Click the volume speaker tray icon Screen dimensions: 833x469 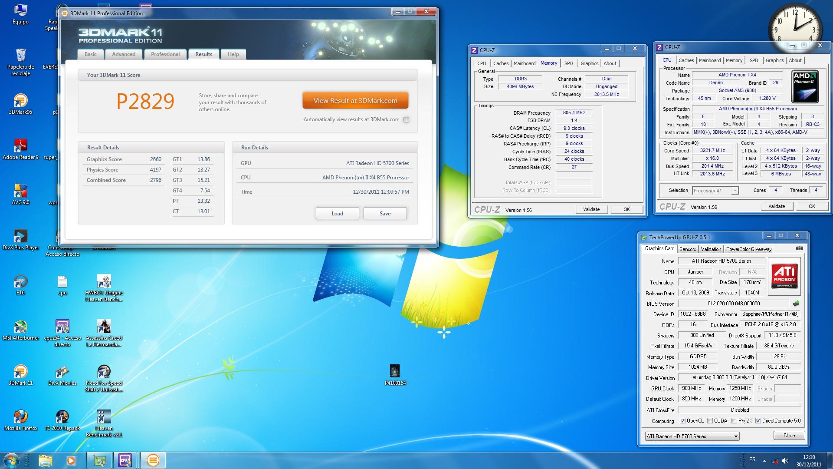786,461
